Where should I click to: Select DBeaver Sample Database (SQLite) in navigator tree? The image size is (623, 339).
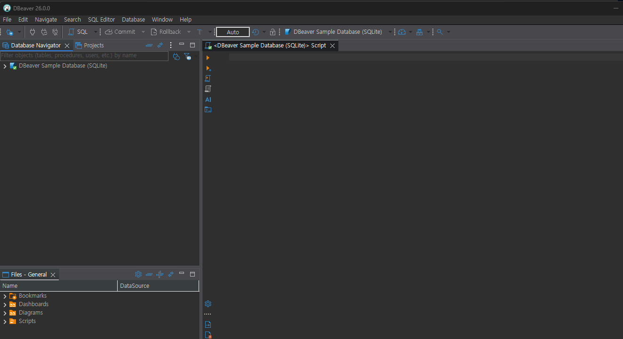point(63,66)
